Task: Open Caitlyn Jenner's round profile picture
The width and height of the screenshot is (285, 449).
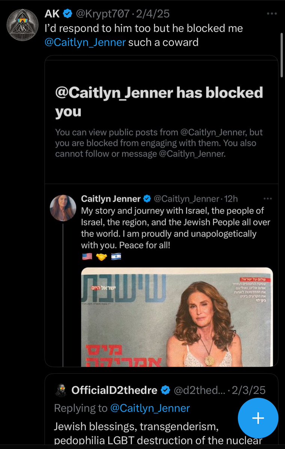Action: pyautogui.click(x=64, y=208)
